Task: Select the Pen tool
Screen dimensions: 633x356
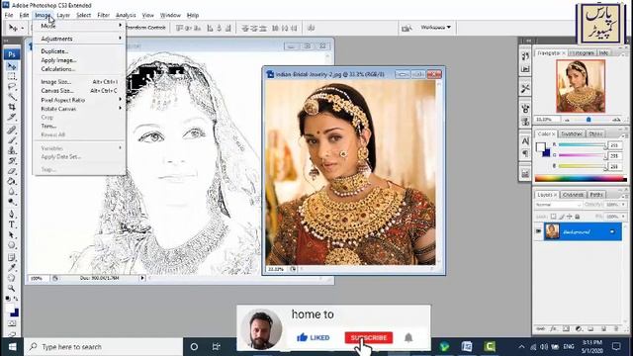Action: [x=12, y=214]
